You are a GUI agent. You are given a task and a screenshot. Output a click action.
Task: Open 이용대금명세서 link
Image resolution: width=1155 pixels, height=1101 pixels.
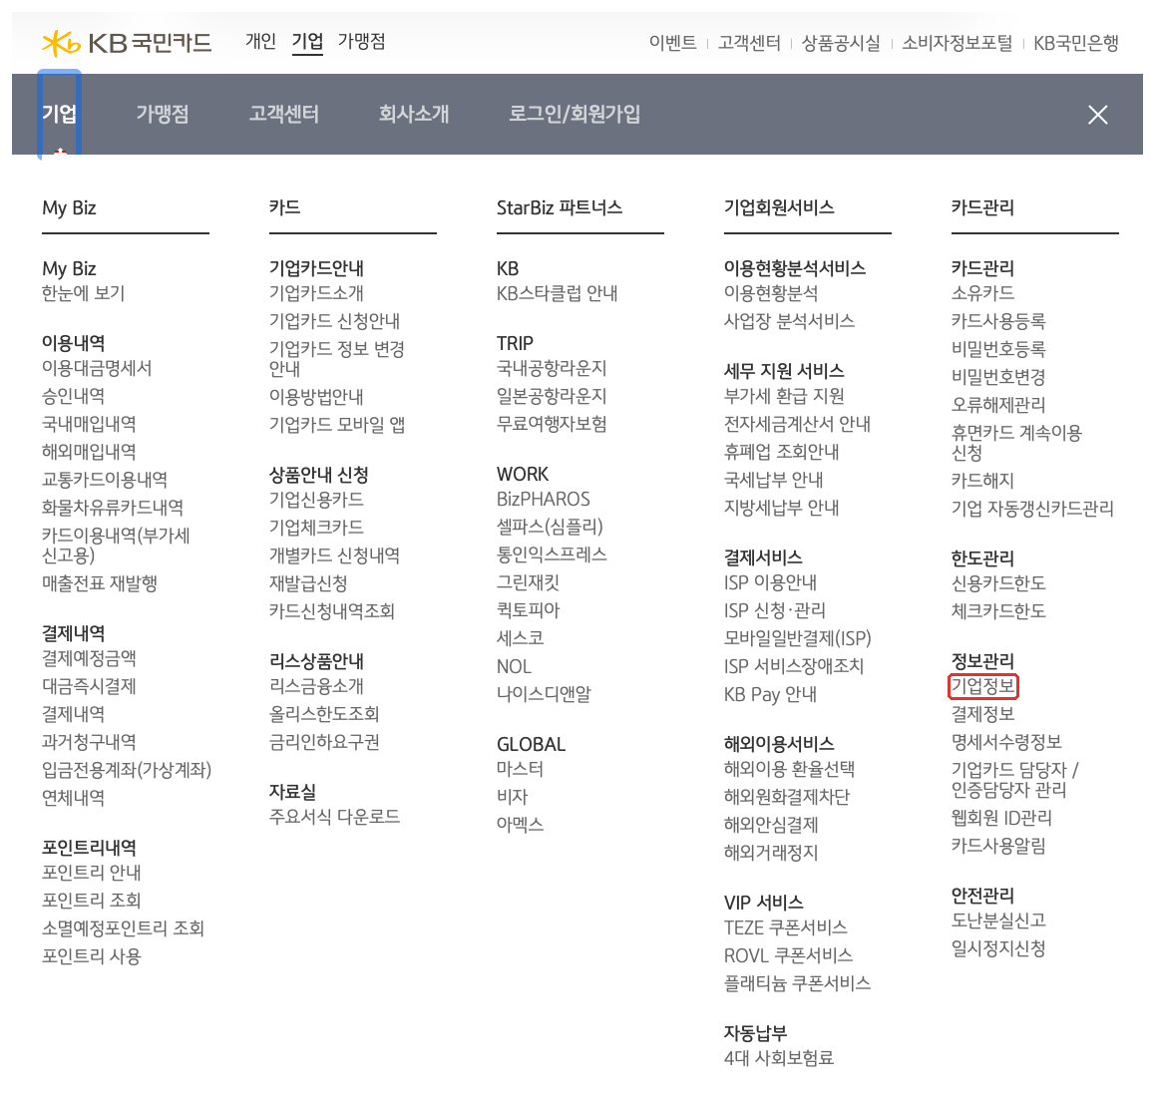pyautogui.click(x=97, y=368)
